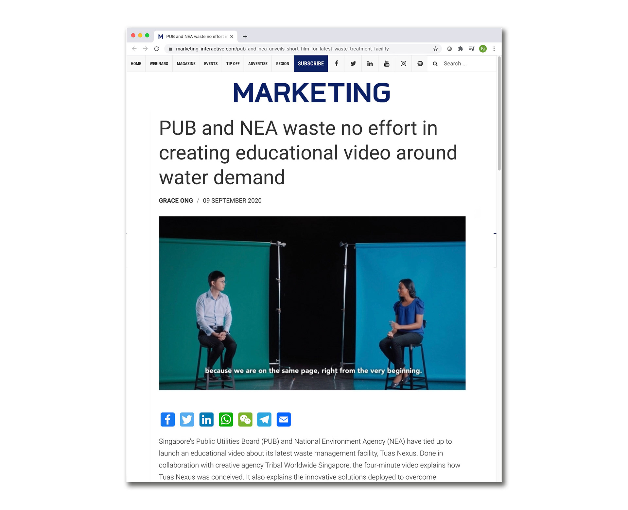628x510 pixels.
Task: Click the article video still image
Action: tap(312, 303)
